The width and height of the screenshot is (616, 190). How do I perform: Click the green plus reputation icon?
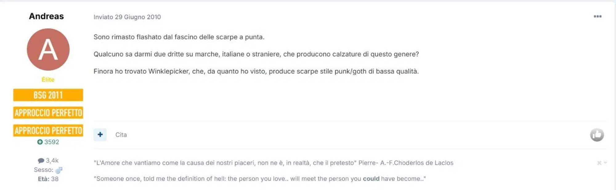[x=40, y=142]
